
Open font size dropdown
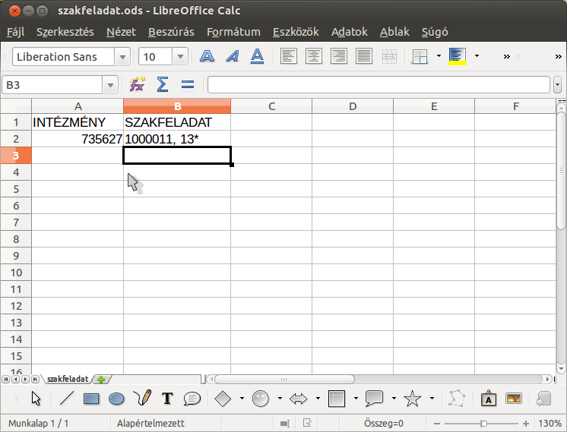point(180,57)
